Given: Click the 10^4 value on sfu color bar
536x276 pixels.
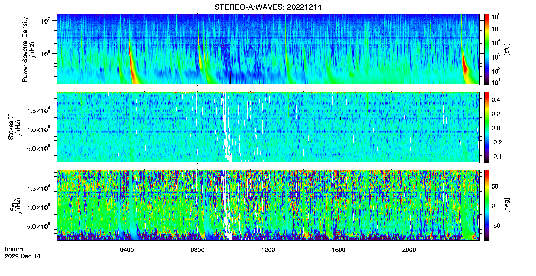Looking at the screenshot, I should click(496, 42).
